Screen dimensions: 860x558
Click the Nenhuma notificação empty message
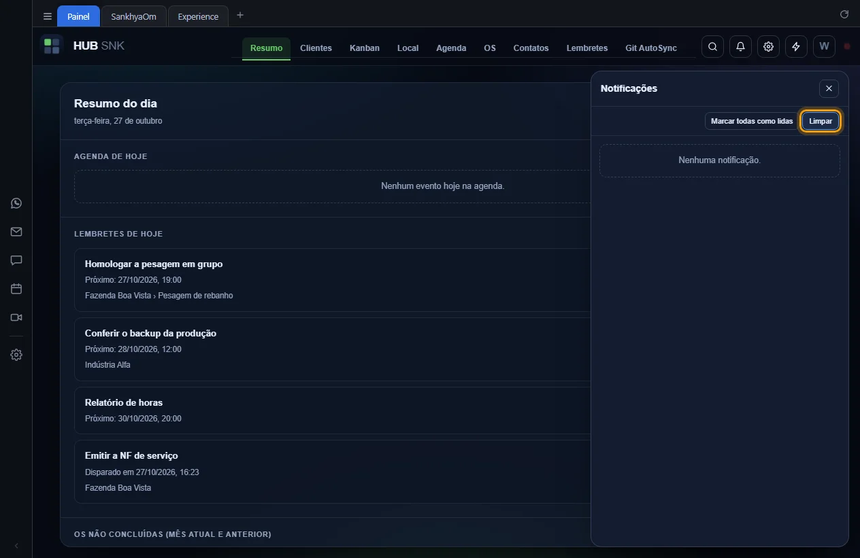pyautogui.click(x=719, y=160)
